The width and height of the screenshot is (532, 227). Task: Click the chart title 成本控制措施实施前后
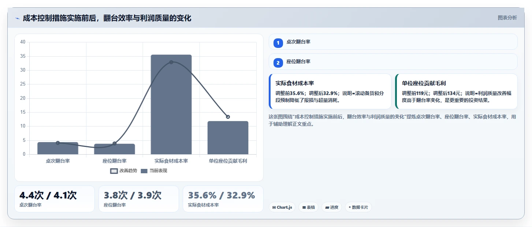coord(107,18)
